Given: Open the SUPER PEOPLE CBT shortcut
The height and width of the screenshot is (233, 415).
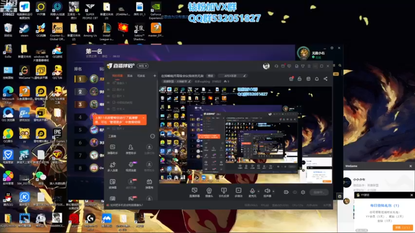Looking at the screenshot, I should (x=90, y=10).
